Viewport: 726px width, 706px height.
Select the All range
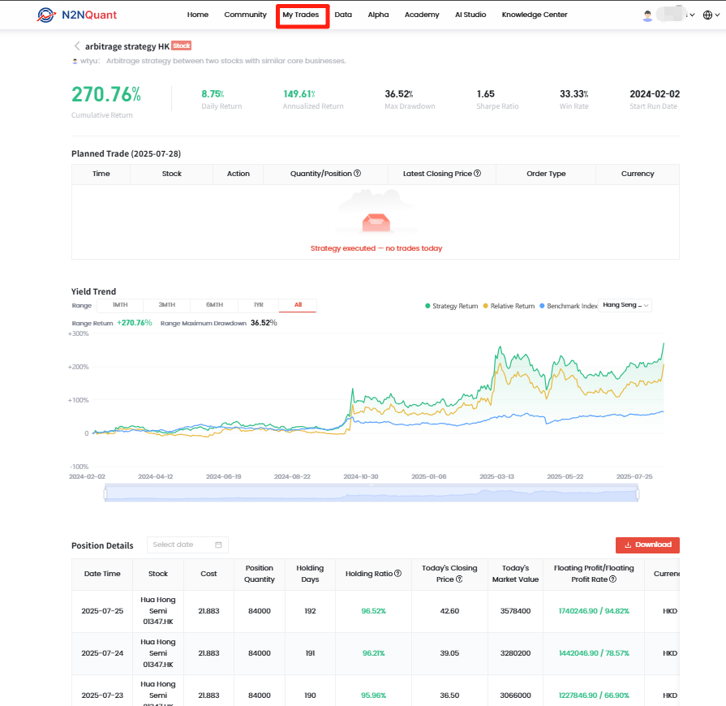coord(298,305)
